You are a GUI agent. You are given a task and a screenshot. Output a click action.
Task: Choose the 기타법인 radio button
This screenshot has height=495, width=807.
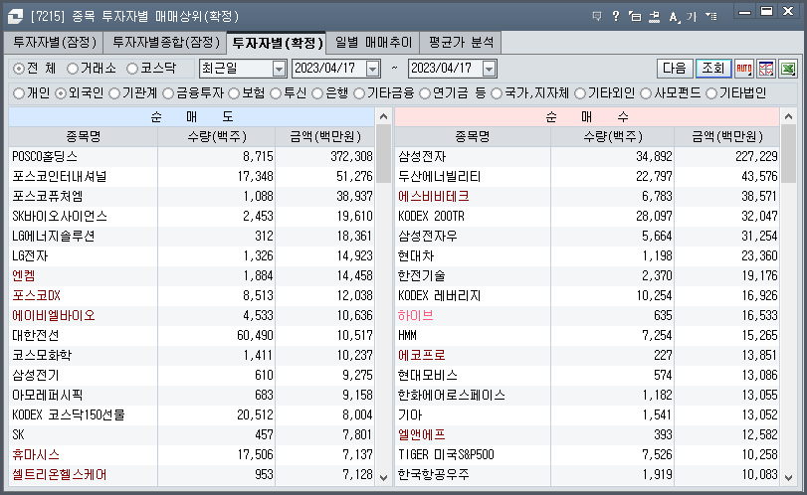(711, 93)
